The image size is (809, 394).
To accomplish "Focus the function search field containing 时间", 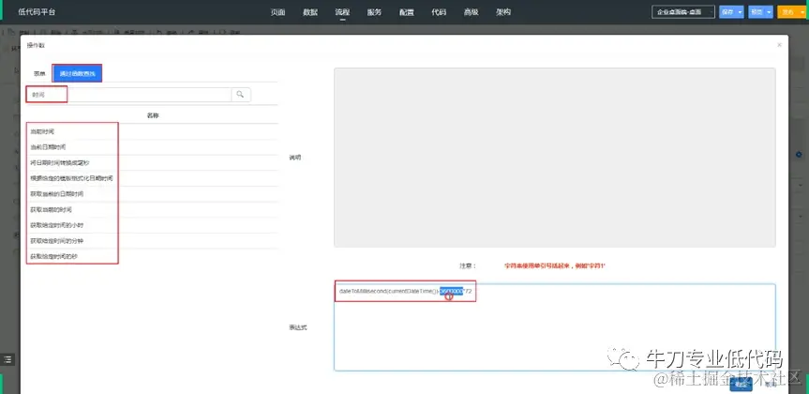I will [129, 95].
